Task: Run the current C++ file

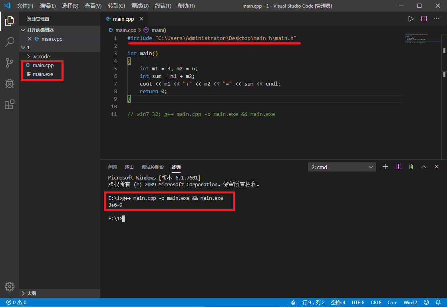Action: coord(411,18)
